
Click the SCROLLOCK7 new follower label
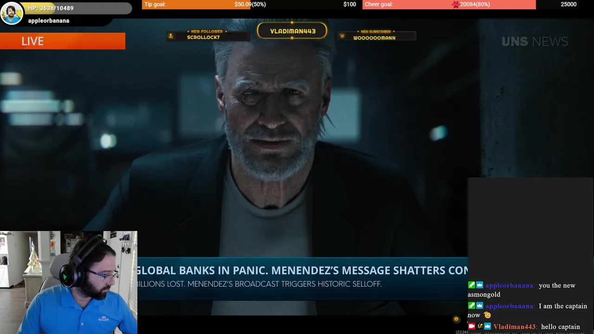click(x=203, y=38)
